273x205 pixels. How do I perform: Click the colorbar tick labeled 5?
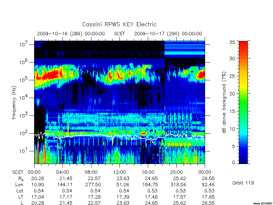(x=233, y=146)
